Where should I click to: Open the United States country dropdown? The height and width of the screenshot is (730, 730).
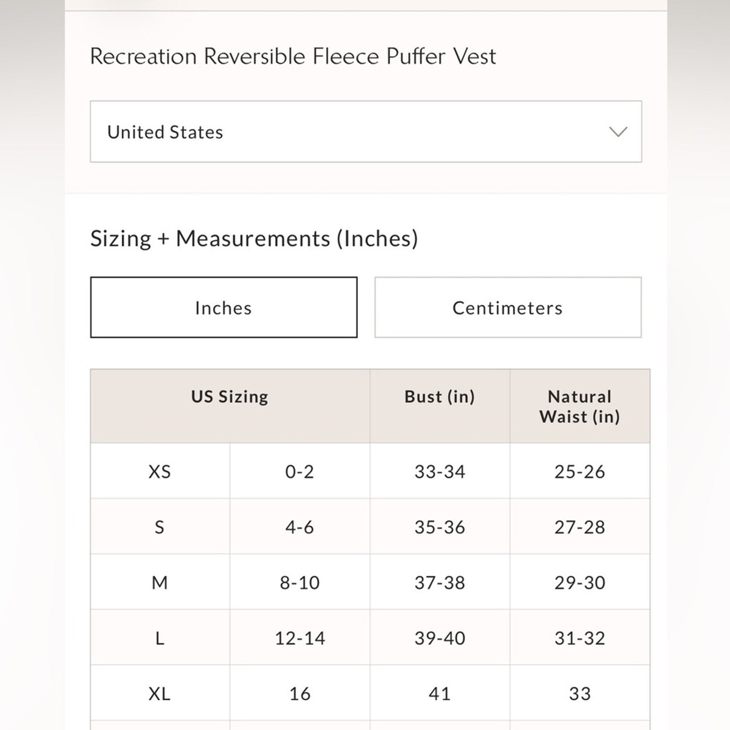point(366,132)
